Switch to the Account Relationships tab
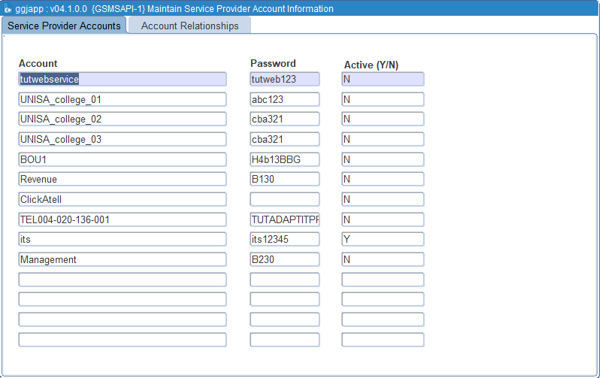Image resolution: width=602 pixels, height=378 pixels. click(189, 26)
